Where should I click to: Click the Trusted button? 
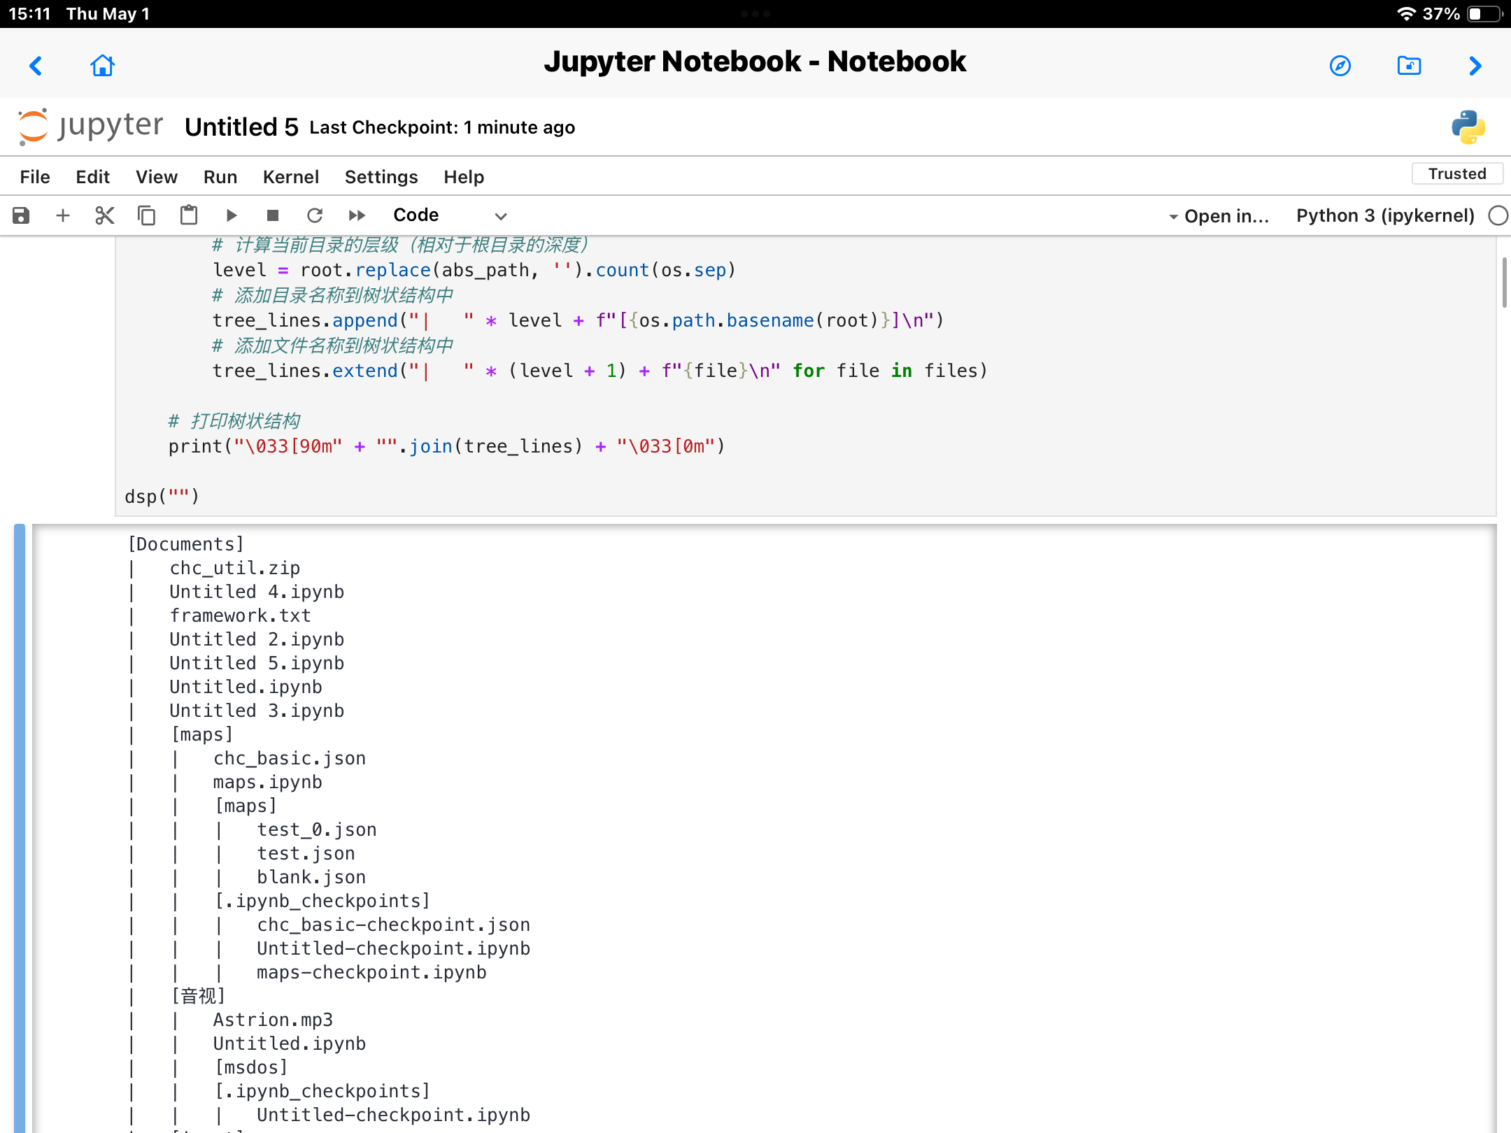coord(1456,173)
